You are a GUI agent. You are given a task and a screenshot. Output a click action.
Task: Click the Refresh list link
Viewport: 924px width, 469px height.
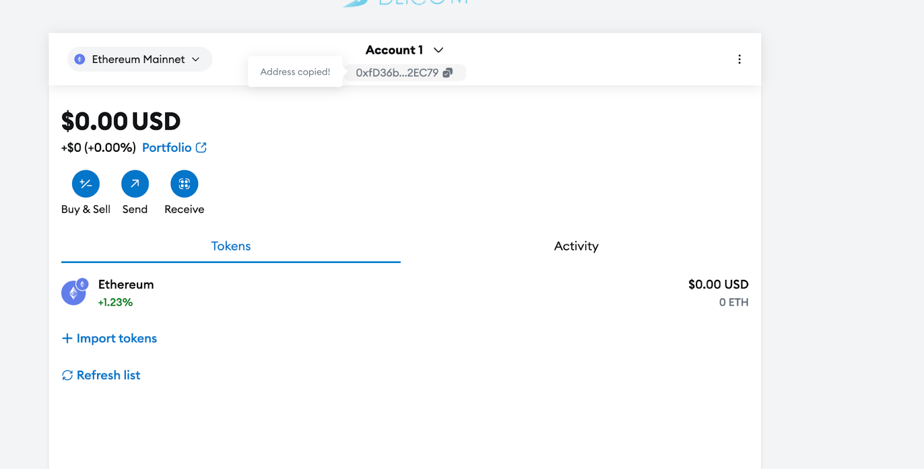(109, 376)
